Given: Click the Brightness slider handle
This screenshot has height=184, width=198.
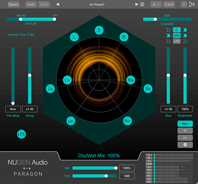Looking at the screenshot, I should coord(185,75).
